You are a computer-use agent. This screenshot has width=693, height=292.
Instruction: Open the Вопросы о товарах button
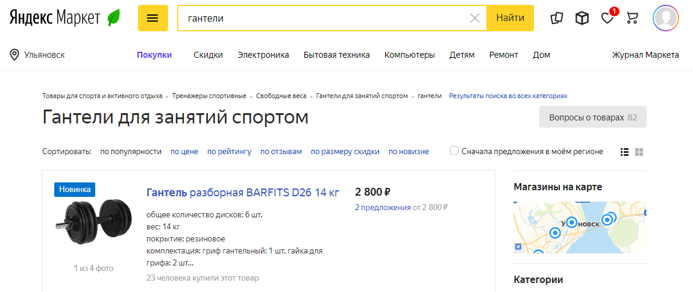(x=592, y=117)
